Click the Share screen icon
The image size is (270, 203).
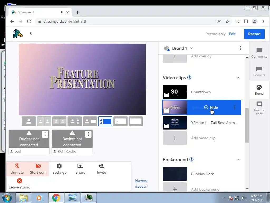click(80, 169)
